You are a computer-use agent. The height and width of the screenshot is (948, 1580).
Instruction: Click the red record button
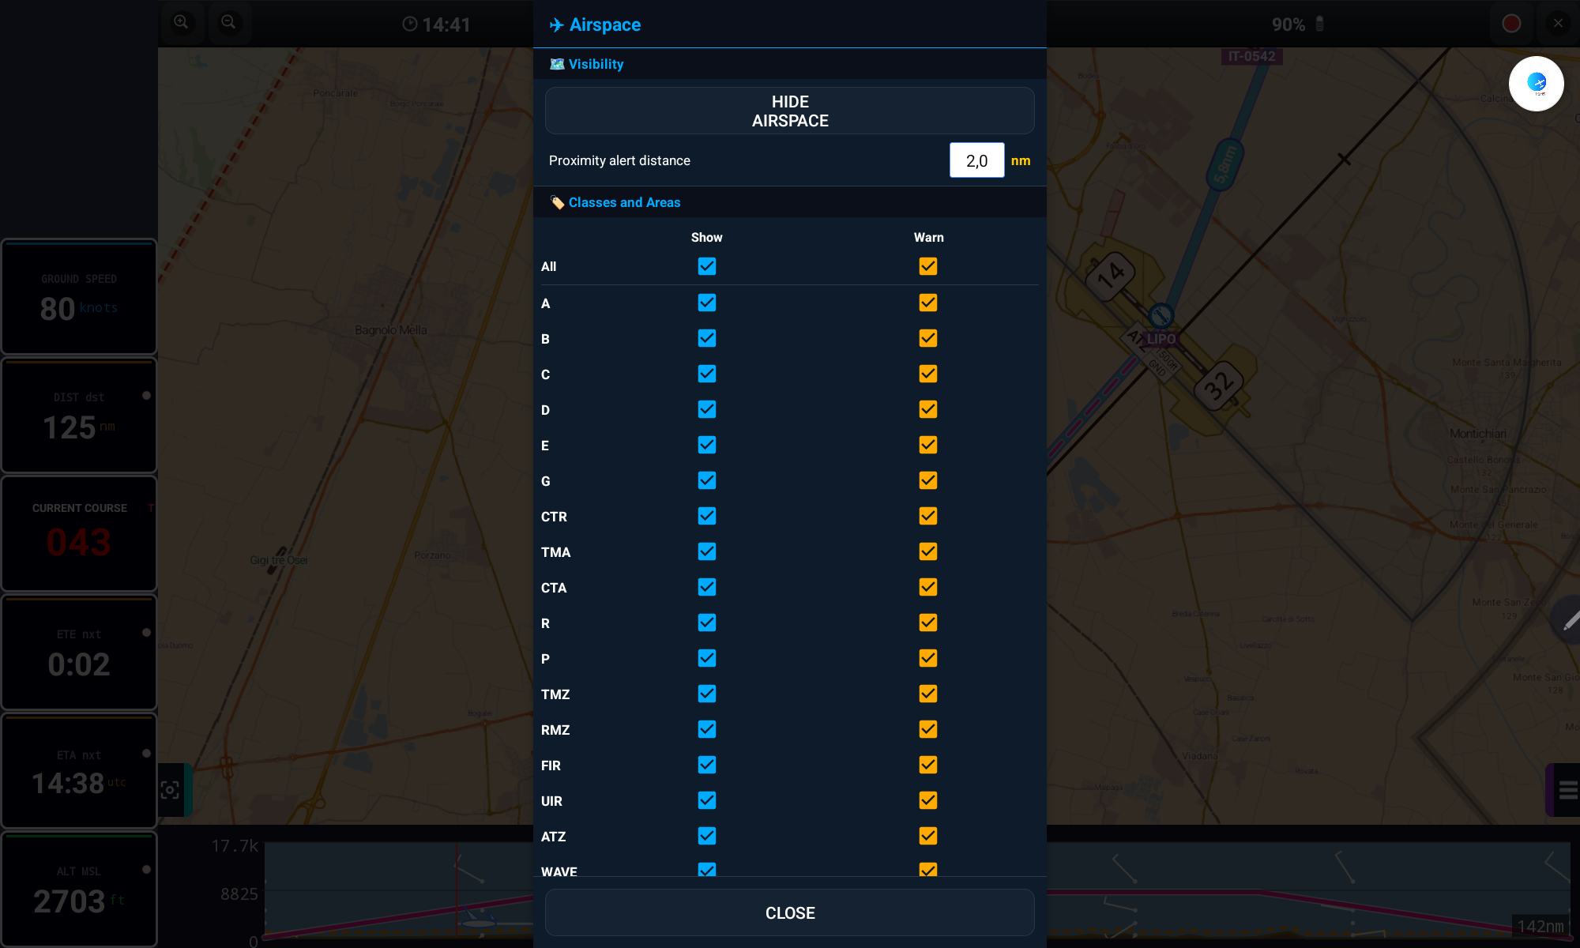click(1511, 24)
